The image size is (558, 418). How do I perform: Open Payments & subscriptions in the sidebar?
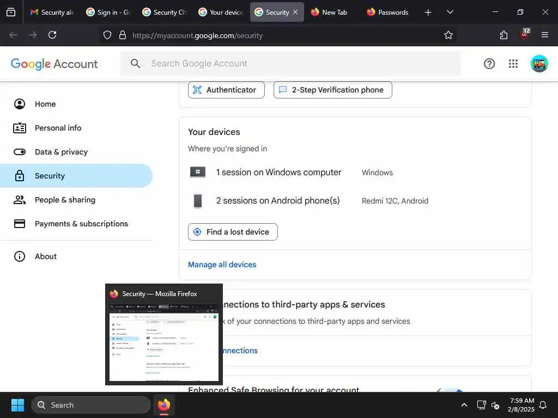76,224
